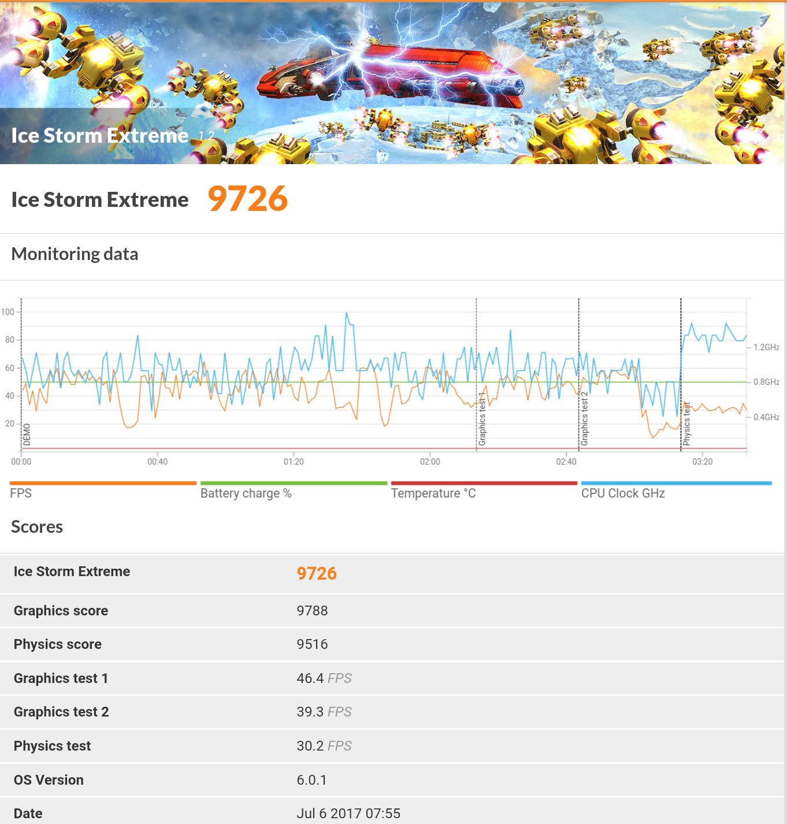Click the 0.8GHz axis label
Screen dimensions: 787x824
coord(766,382)
